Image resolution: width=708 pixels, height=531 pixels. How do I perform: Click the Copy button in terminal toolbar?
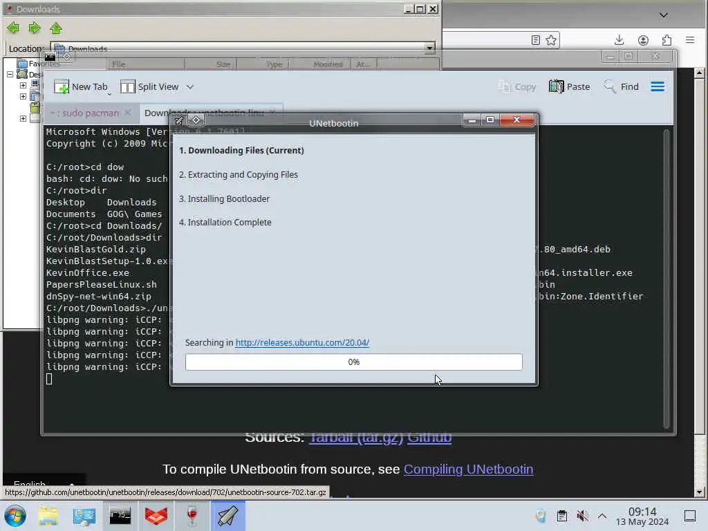coord(517,86)
